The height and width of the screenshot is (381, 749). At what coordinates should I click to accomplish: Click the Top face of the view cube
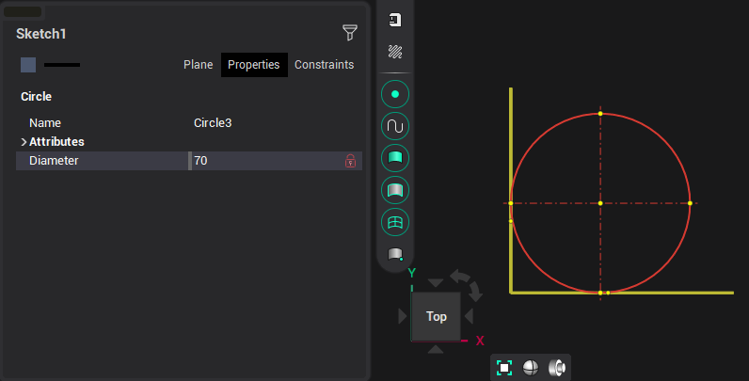coord(436,316)
